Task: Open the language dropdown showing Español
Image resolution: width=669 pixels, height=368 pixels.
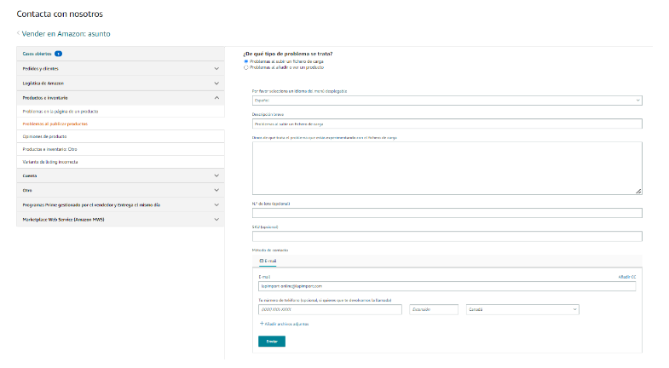Action: click(x=447, y=101)
